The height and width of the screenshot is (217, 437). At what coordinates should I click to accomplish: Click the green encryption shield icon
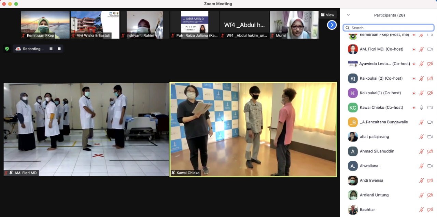[x=7, y=49]
